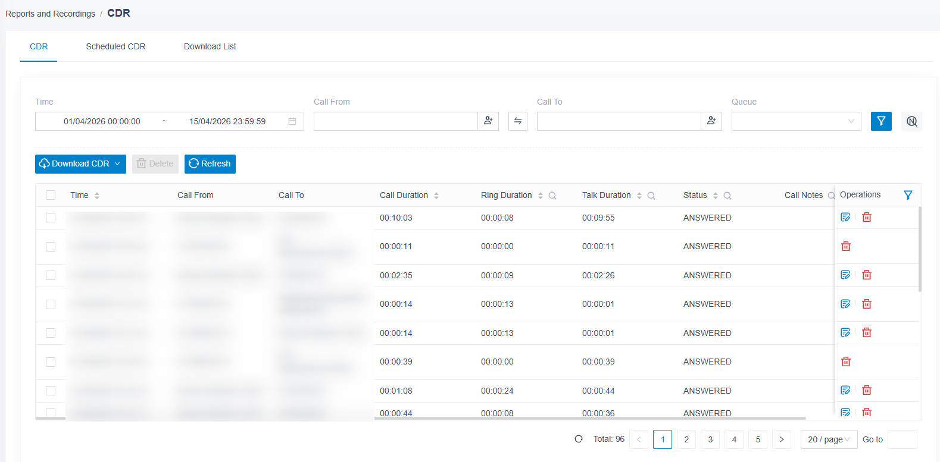Image resolution: width=940 pixels, height=462 pixels.
Task: Click the swap Call From/To arrows icon
Action: point(518,121)
